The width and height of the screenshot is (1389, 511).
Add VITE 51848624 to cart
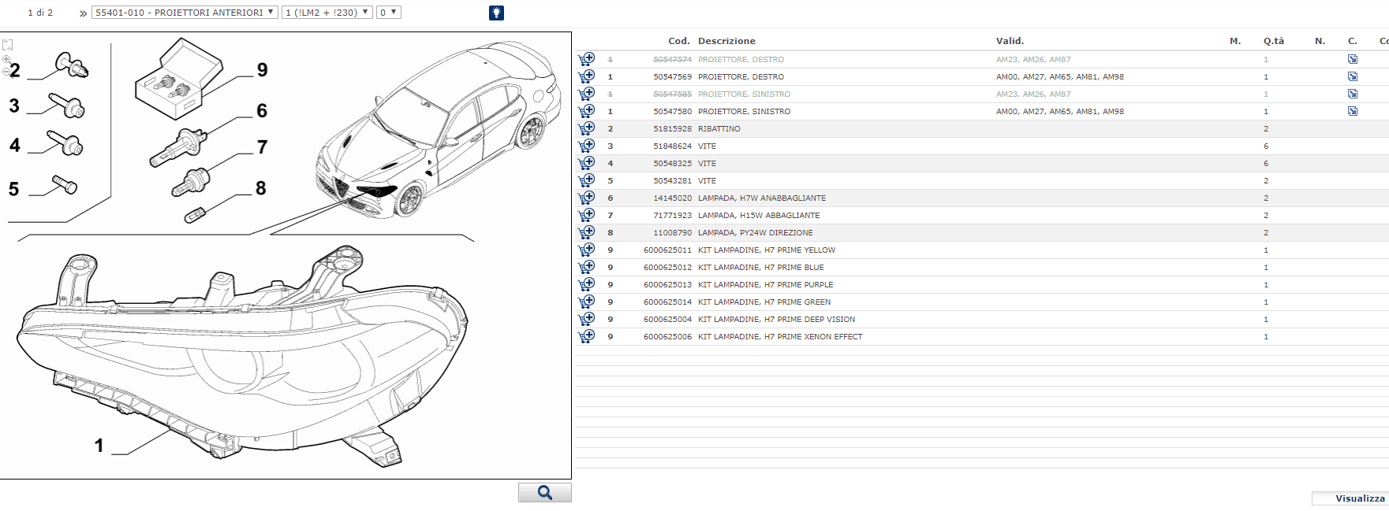[x=586, y=146]
